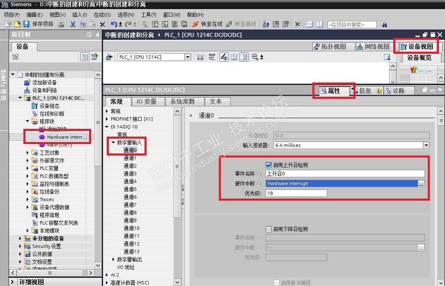
Task: Click the upload from device icon
Action: (165, 24)
